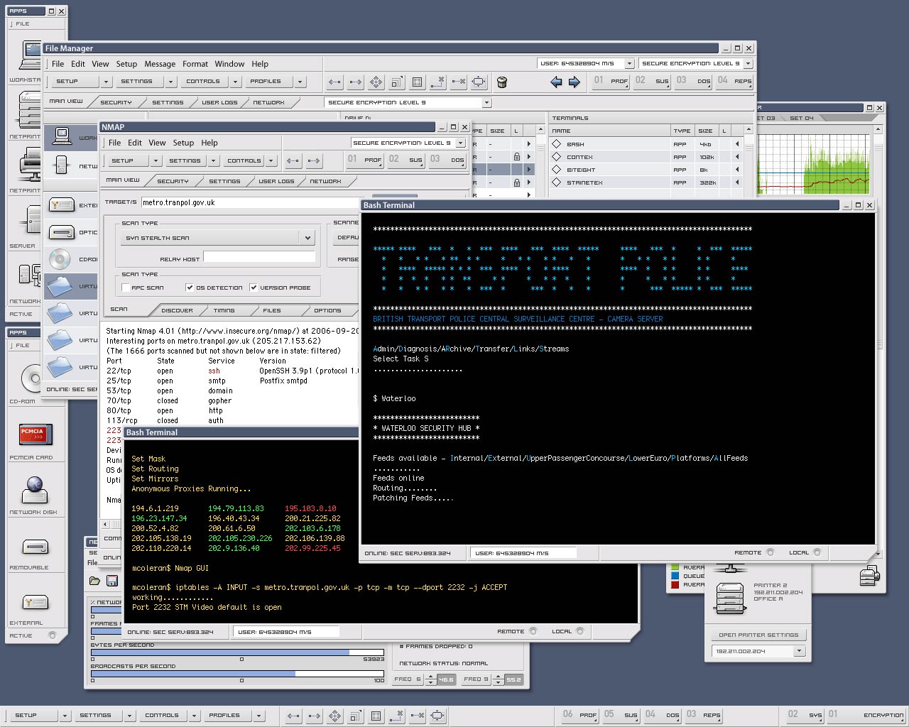
Task: Expand the Profiles dropdown arrow in File Manager
Action: tap(300, 82)
